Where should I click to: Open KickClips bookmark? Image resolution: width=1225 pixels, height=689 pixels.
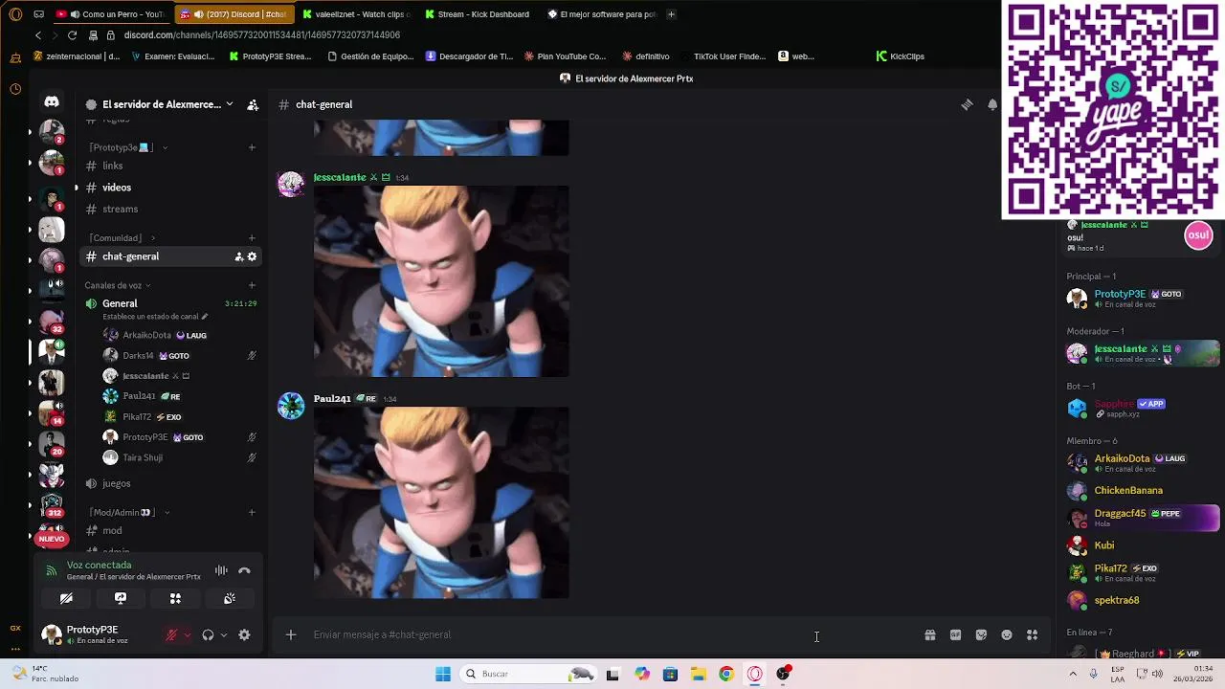point(901,56)
